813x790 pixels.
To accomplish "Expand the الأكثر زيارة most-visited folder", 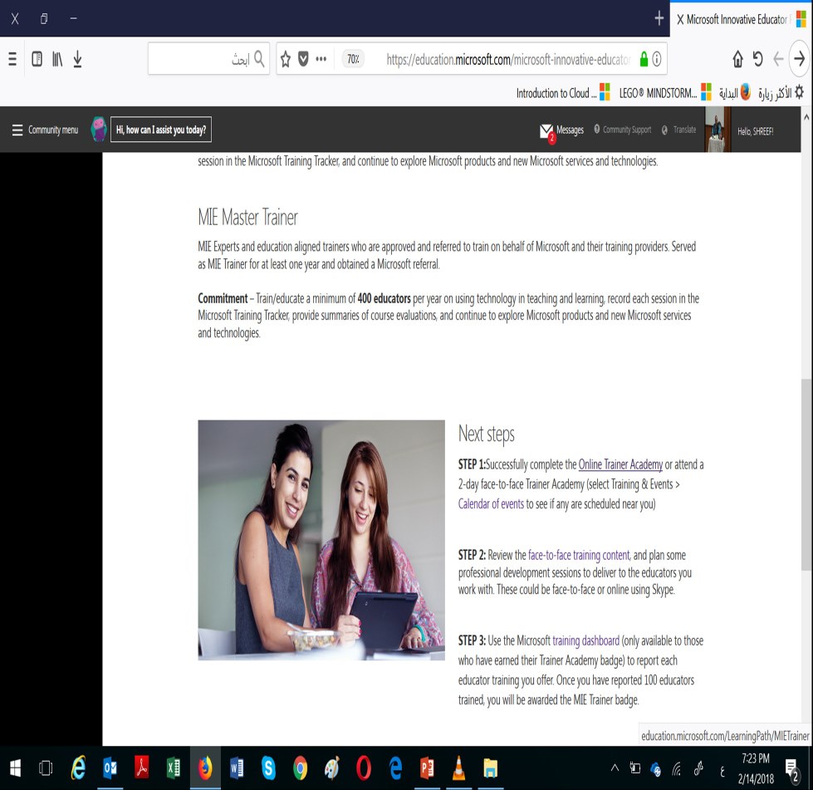I will point(781,93).
